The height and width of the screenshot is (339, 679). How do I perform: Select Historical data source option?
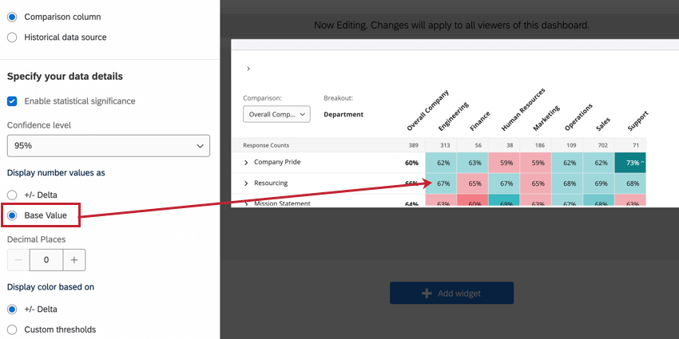click(x=12, y=37)
